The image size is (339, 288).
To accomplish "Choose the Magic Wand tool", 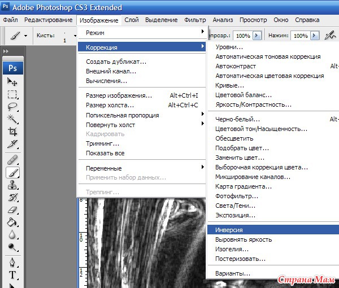I will tap(12, 119).
